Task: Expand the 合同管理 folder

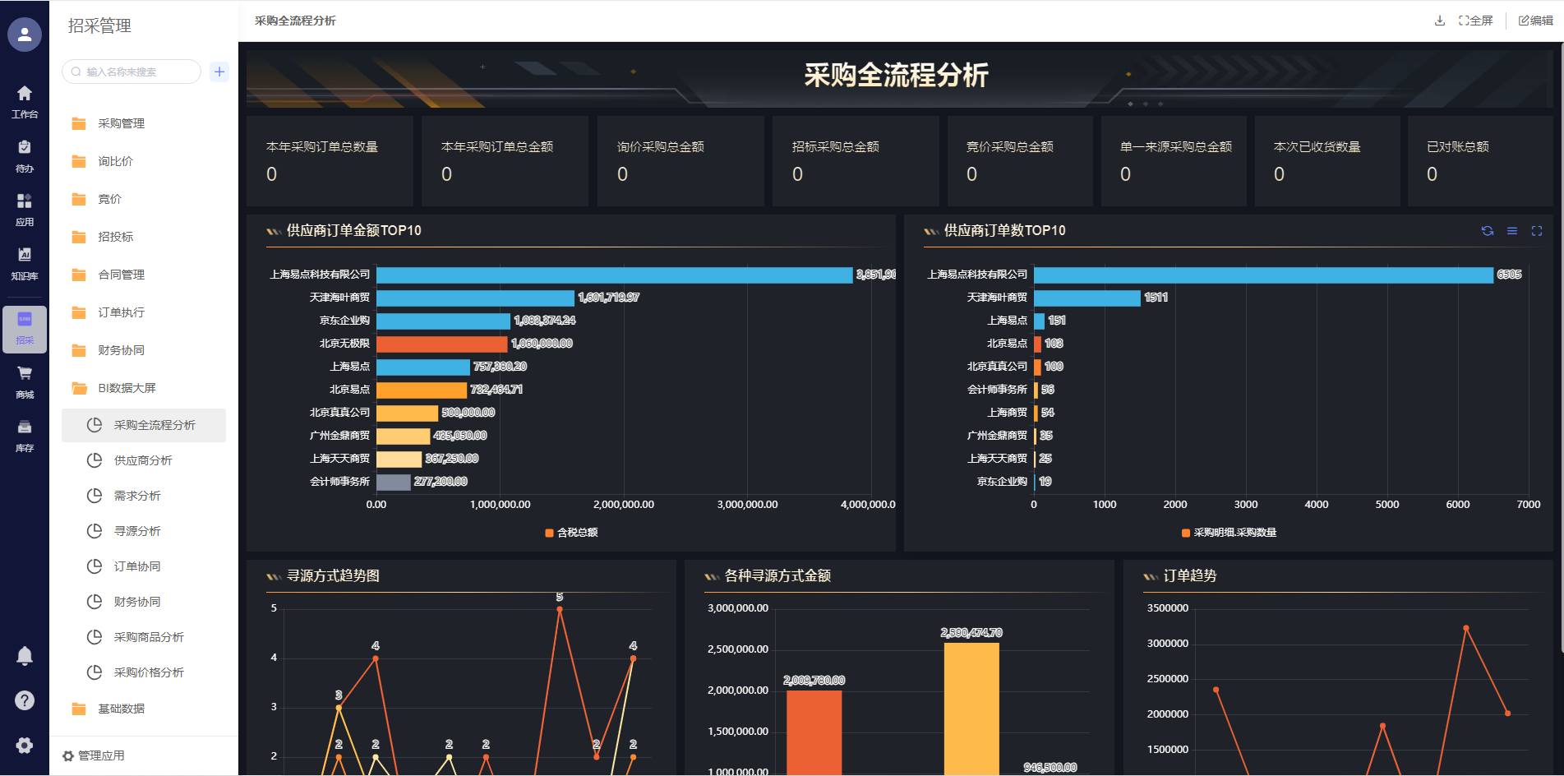Action: tap(122, 275)
